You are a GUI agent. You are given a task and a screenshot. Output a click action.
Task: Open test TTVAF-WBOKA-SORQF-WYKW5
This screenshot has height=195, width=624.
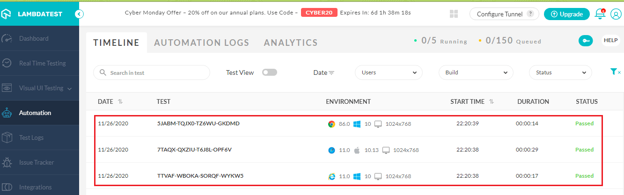(200, 176)
